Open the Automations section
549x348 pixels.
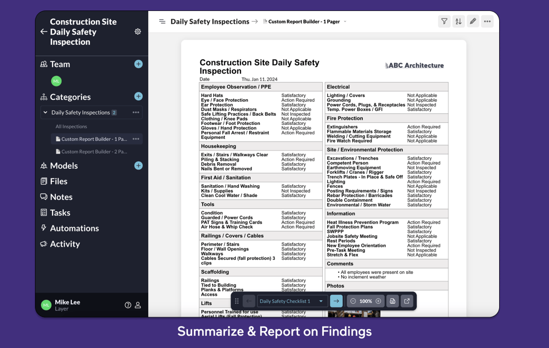coord(75,228)
